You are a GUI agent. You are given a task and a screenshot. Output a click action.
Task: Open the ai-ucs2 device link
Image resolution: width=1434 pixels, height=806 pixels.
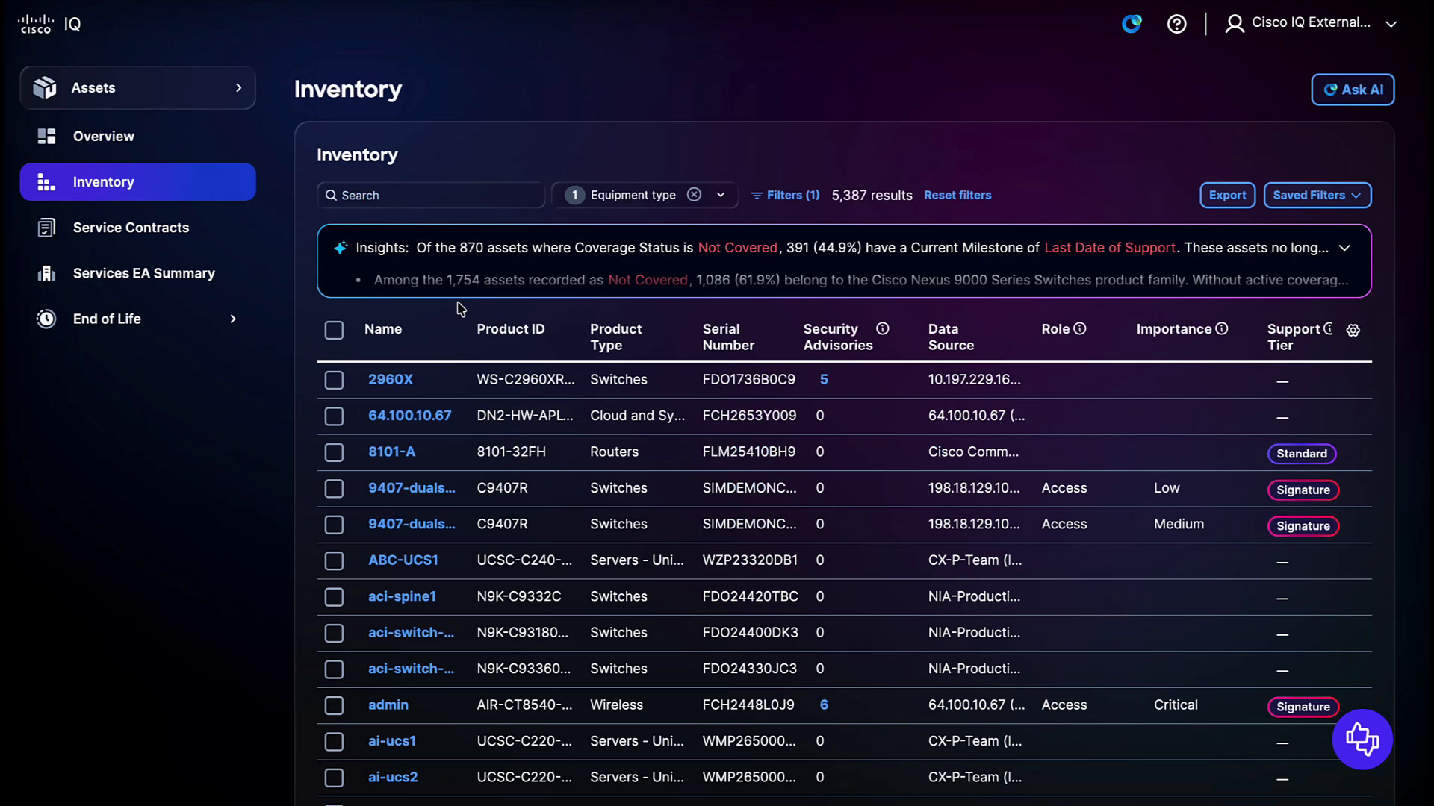(x=393, y=777)
